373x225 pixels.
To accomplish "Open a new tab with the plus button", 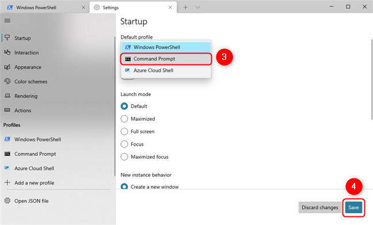I will (185, 7).
